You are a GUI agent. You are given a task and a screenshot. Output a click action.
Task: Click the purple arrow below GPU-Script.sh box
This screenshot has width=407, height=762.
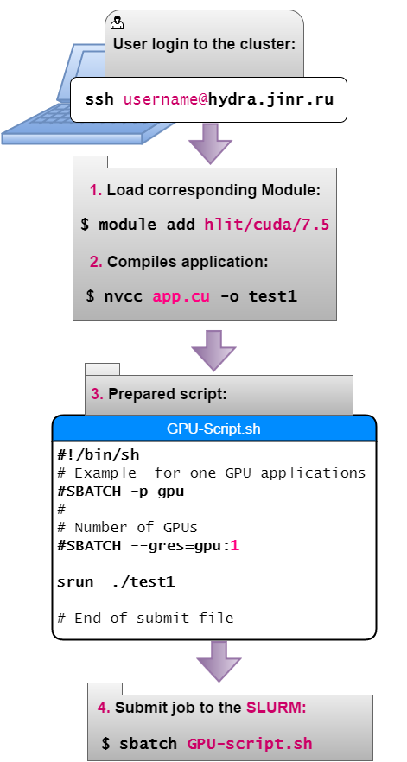click(219, 662)
